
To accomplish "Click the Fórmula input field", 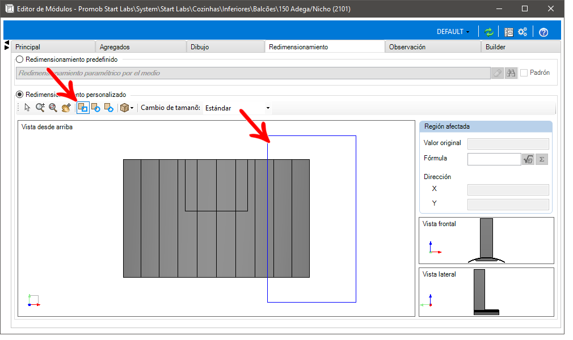I will (x=494, y=159).
